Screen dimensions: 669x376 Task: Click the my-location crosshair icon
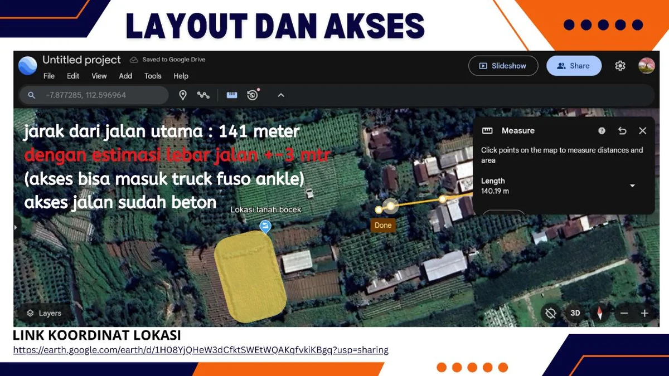point(550,313)
